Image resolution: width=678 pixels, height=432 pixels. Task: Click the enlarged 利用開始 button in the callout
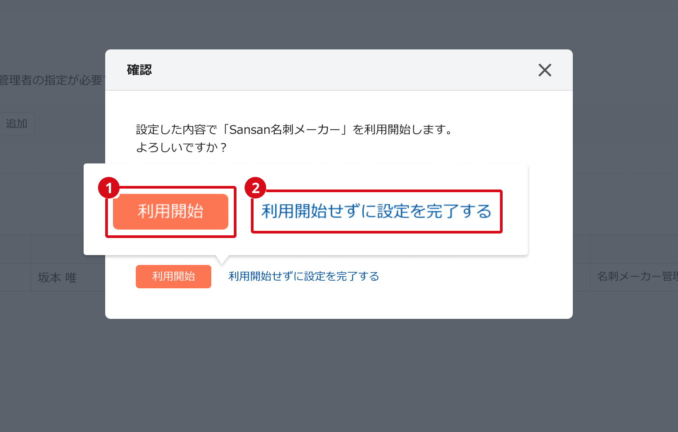pos(170,212)
